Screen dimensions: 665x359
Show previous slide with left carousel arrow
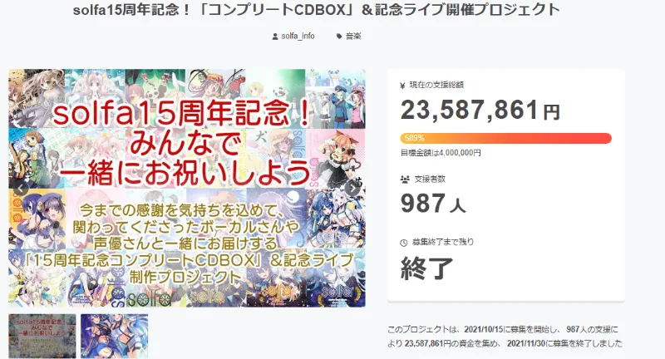[22, 189]
